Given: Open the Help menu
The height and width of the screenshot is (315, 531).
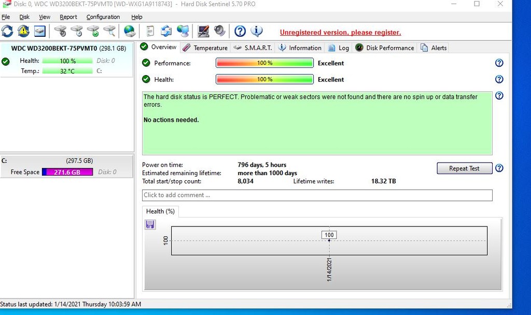Looking at the screenshot, I should pyautogui.click(x=137, y=17).
